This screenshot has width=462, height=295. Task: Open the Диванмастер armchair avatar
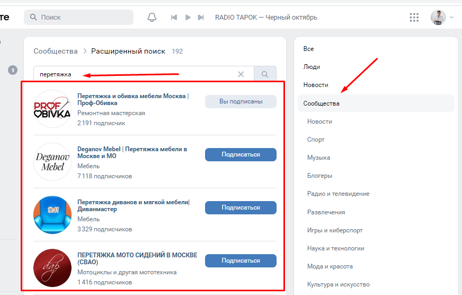52,215
